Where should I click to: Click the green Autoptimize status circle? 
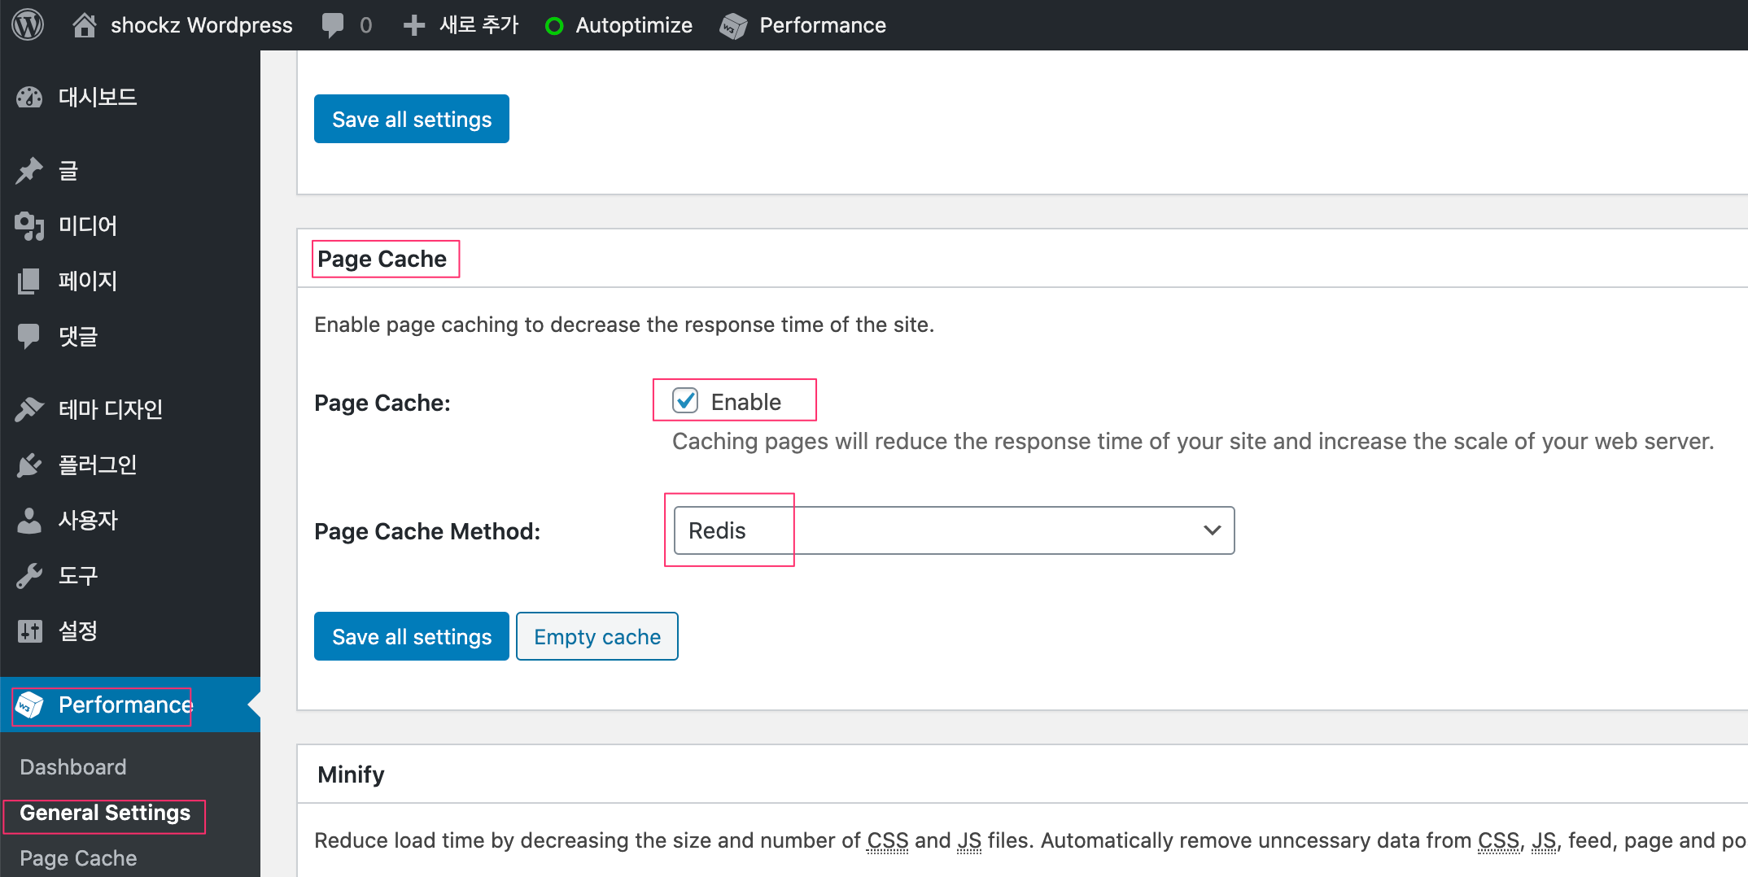[x=554, y=26]
